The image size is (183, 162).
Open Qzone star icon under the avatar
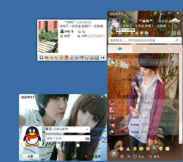(x=112, y=33)
